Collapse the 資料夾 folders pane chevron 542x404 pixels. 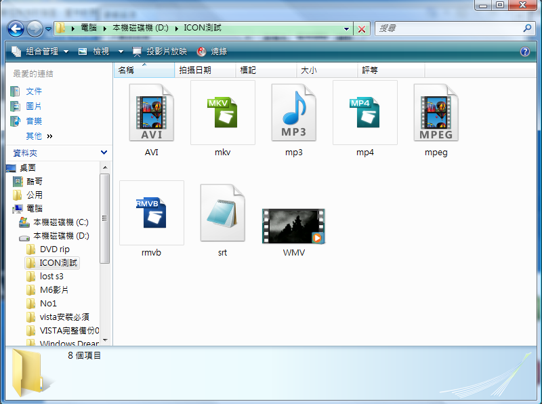point(104,153)
